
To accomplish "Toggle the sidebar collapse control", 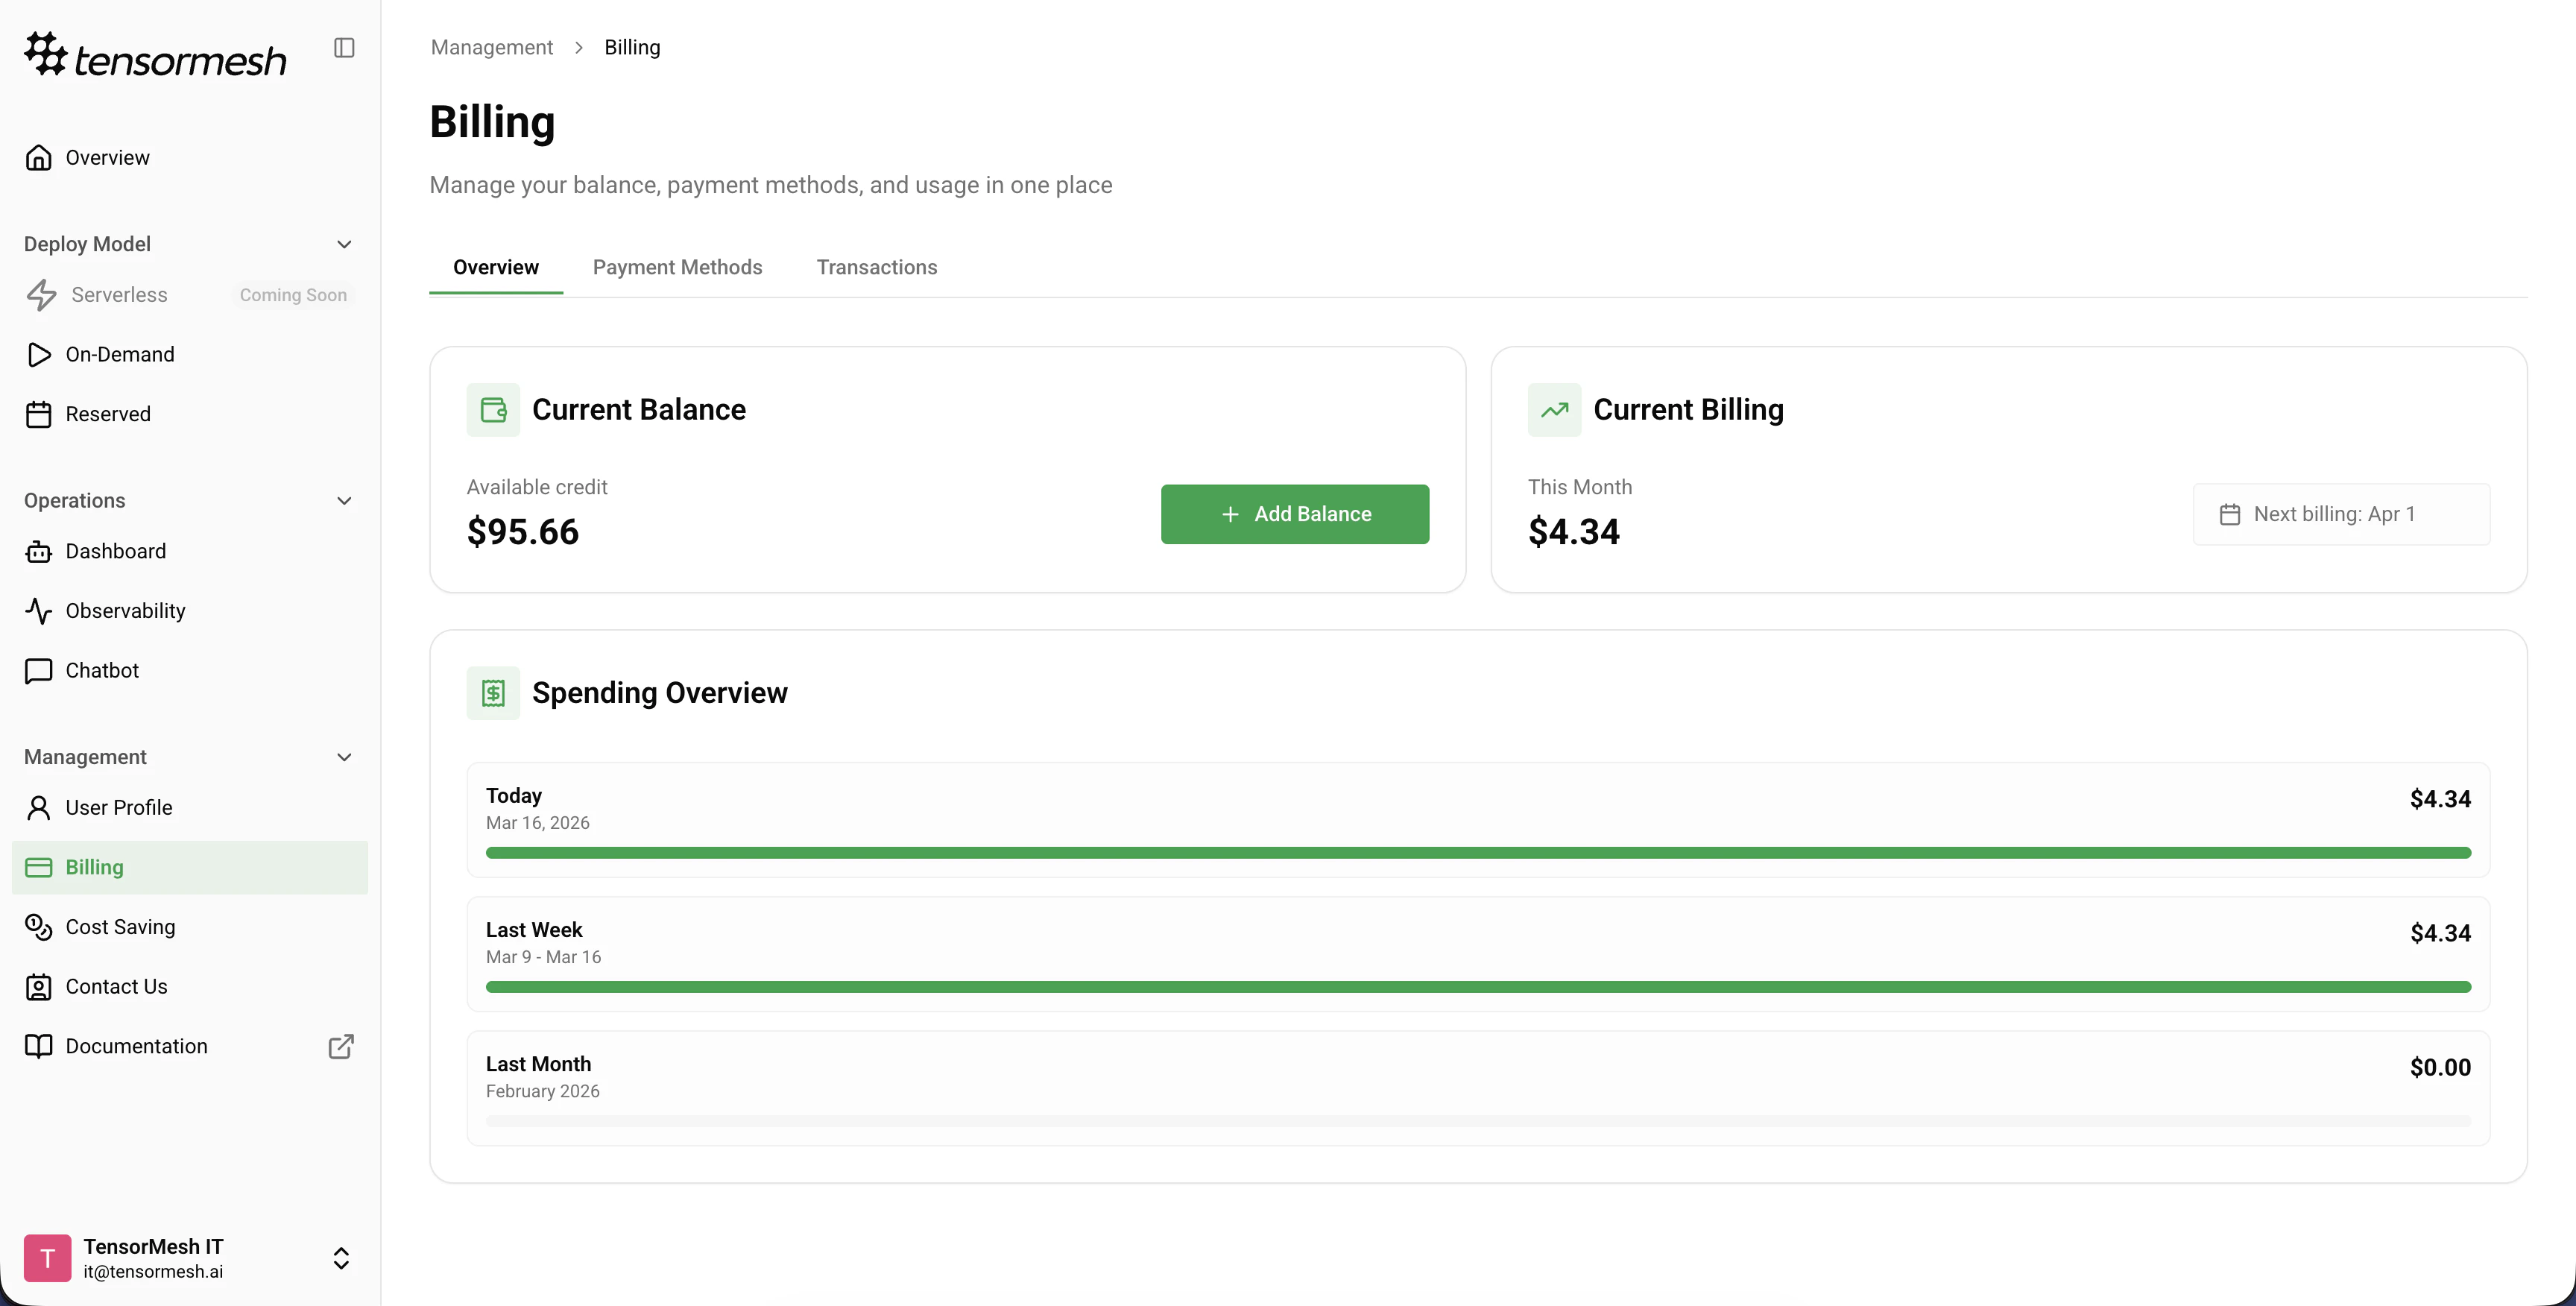I will tap(344, 47).
